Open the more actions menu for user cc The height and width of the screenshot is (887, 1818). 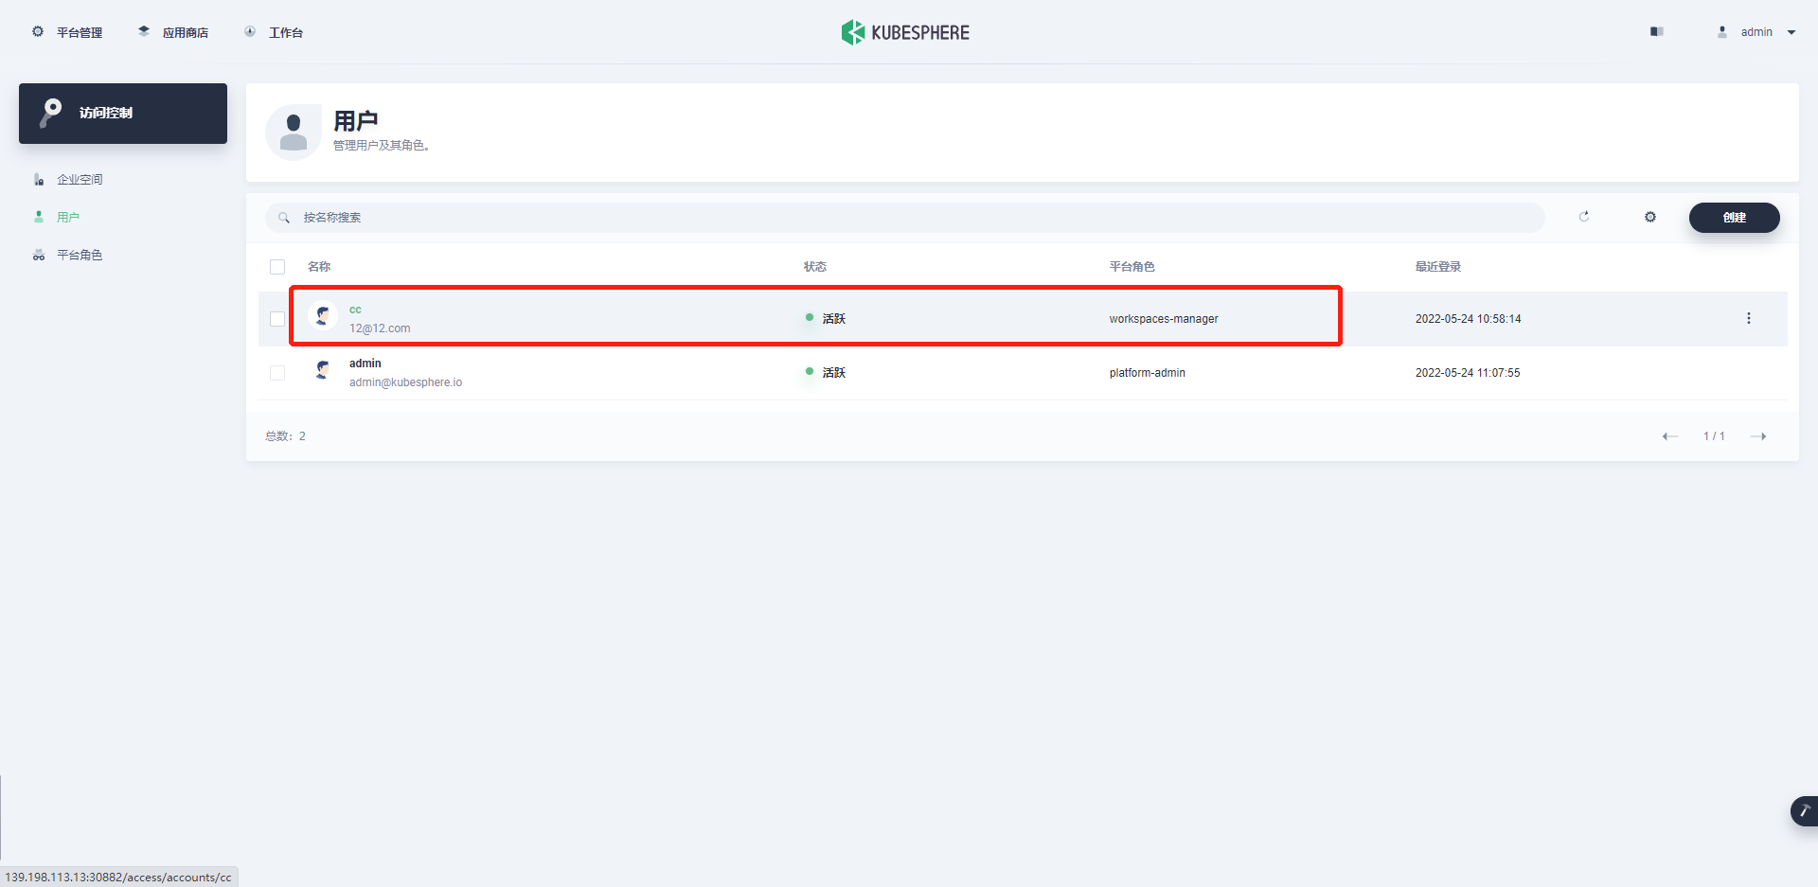click(x=1749, y=318)
